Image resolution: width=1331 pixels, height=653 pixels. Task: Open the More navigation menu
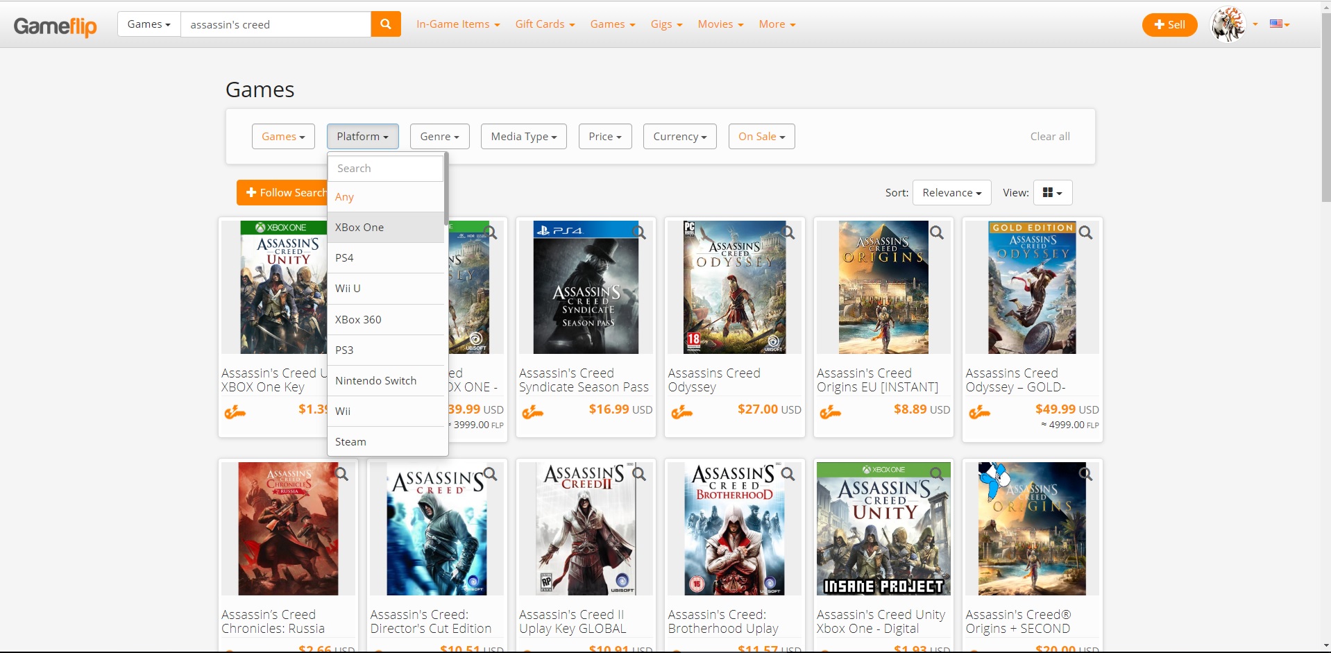(777, 24)
